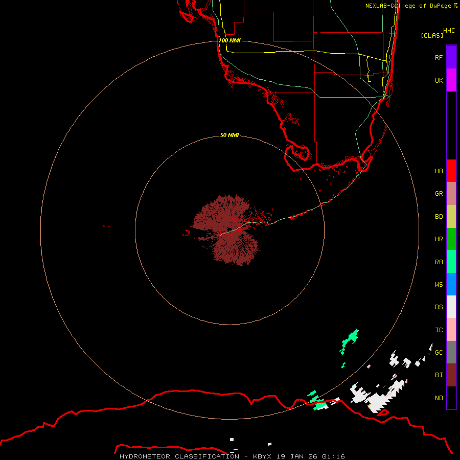The image size is (460, 460).
Task: Click the brown BI legend swatch
Action: pos(451,375)
